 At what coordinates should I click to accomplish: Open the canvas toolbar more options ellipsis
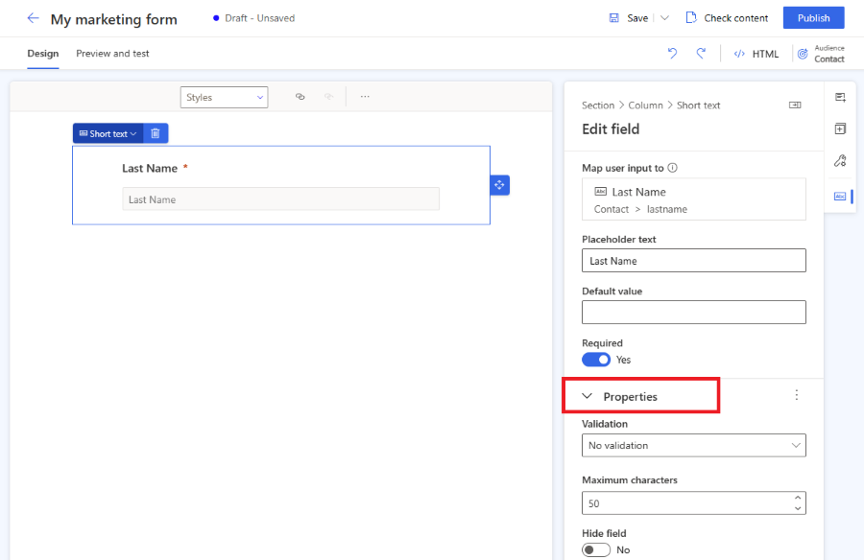pyautogui.click(x=365, y=97)
